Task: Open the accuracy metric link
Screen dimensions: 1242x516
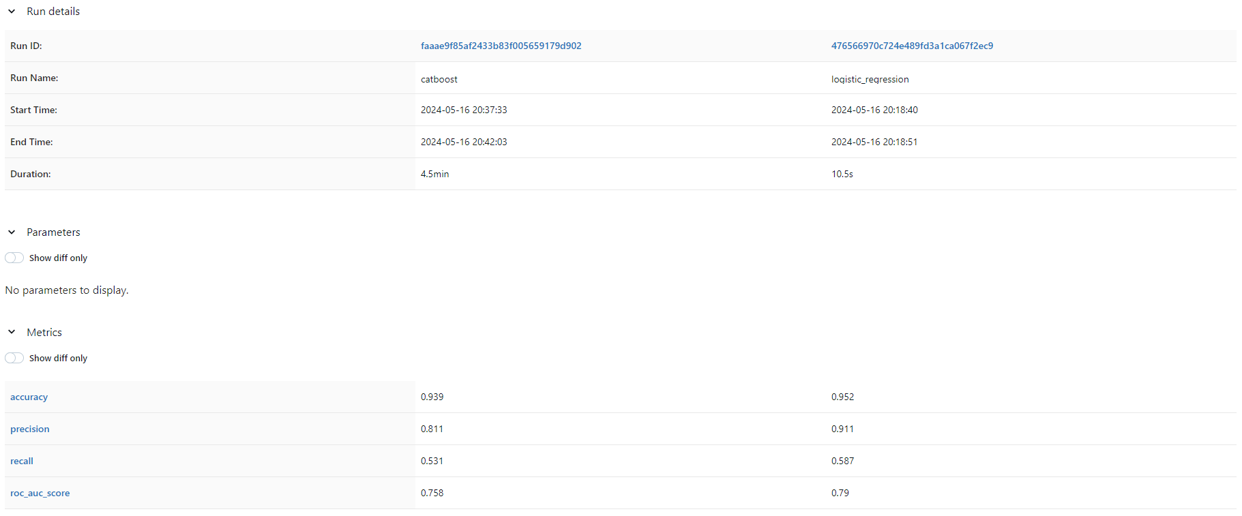Action: pyautogui.click(x=29, y=397)
